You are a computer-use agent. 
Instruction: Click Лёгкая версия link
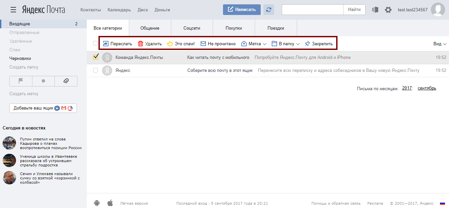pyautogui.click(x=134, y=203)
